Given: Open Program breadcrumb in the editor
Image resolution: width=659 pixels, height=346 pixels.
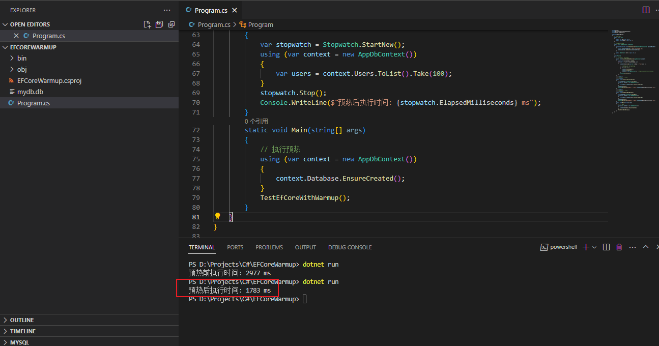Looking at the screenshot, I should pyautogui.click(x=260, y=24).
